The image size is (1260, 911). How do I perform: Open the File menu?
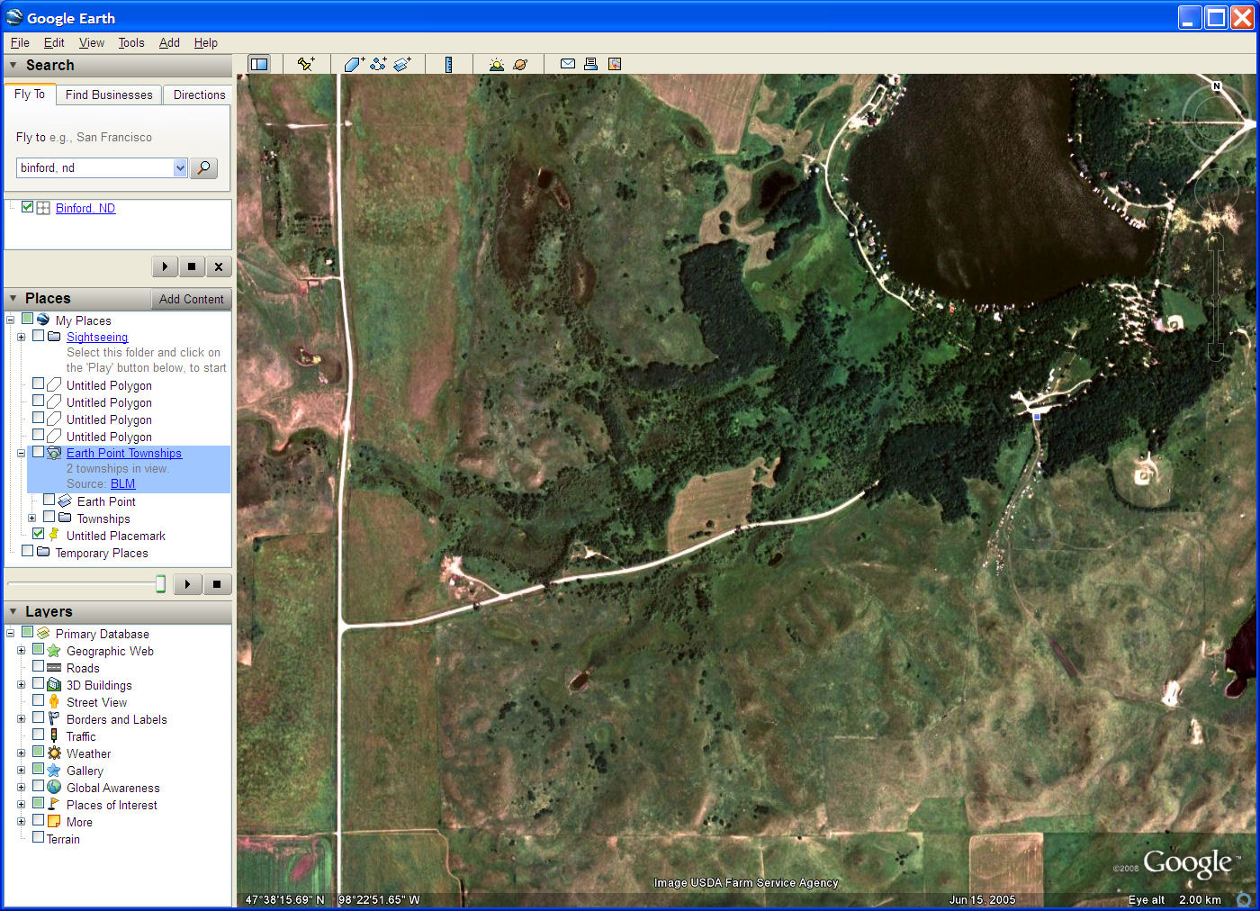tap(20, 42)
